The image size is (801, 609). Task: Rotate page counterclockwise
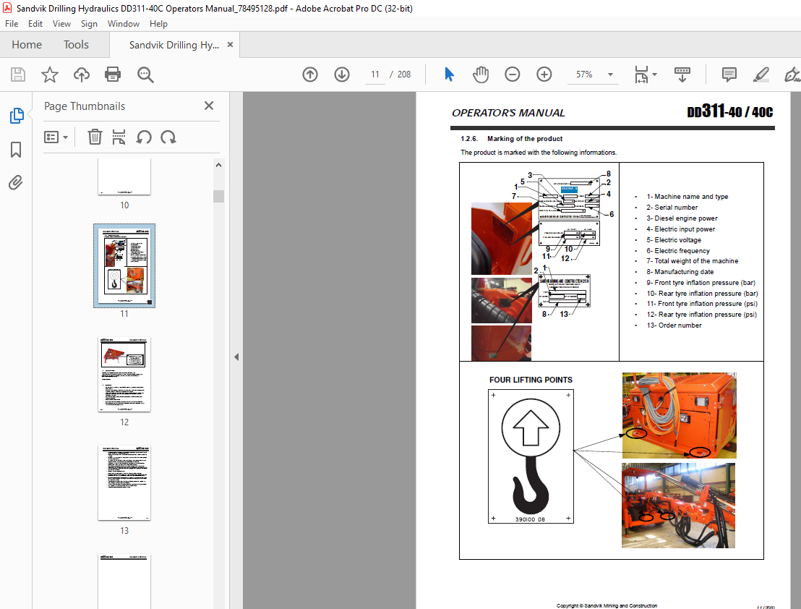pos(144,137)
